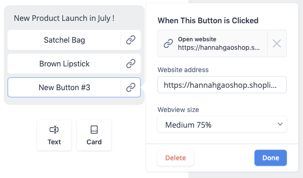The width and height of the screenshot is (303, 178).
Task: Select the Open website action card text
Action: click(x=219, y=43)
